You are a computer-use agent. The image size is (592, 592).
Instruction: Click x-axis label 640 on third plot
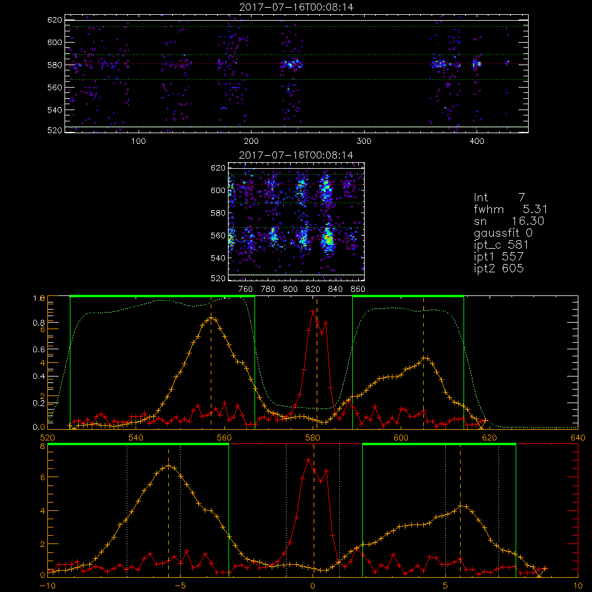(578, 437)
